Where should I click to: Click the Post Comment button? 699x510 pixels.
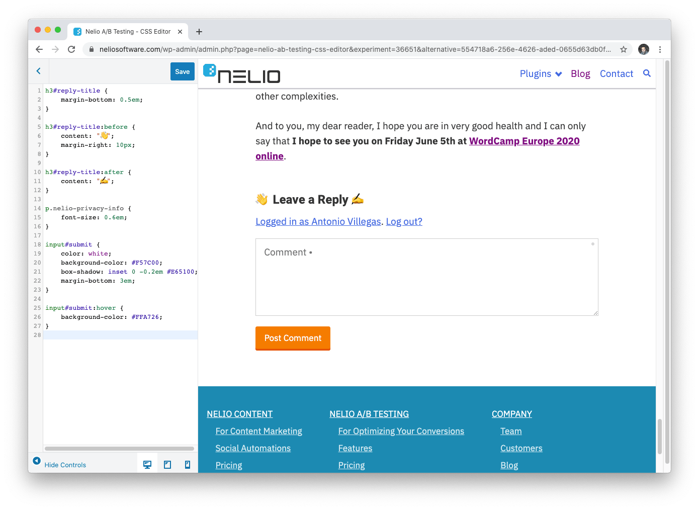pos(293,338)
